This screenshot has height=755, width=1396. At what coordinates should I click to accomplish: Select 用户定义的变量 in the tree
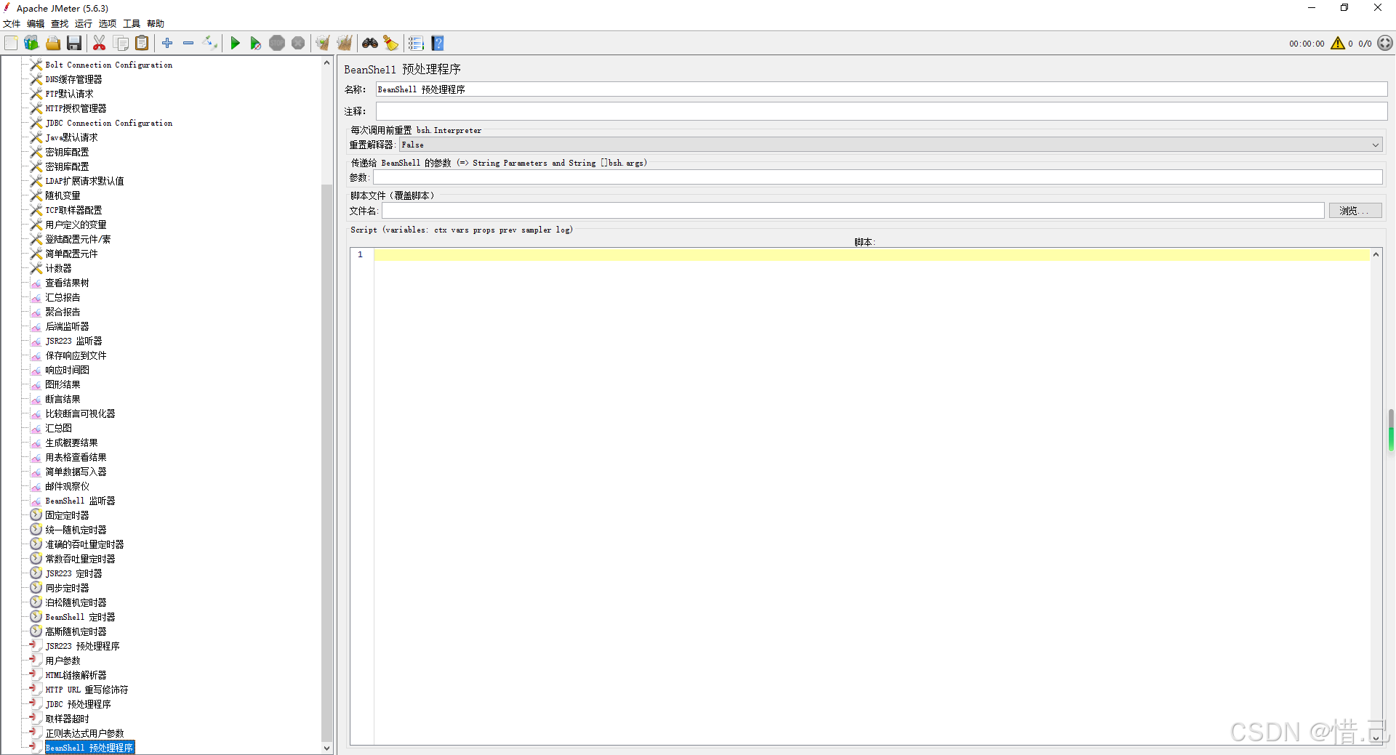76,225
